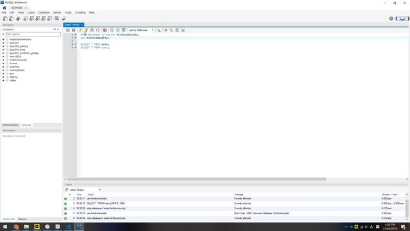Image resolution: width=410 pixels, height=231 pixels.
Task: Open the Database menu
Action: pos(44,13)
